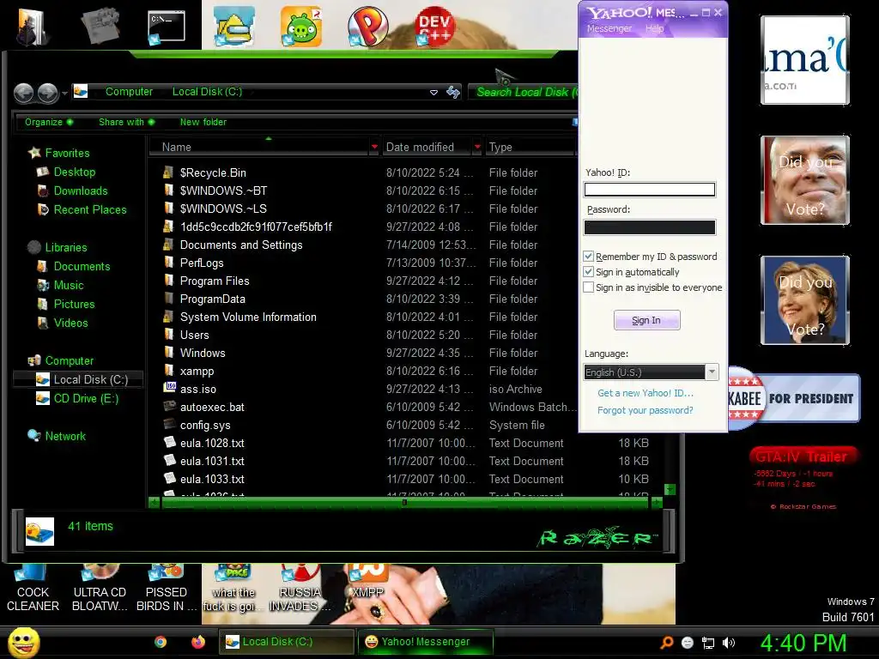Screen dimensions: 879x659
Task: Open the Desktop favorite in sidebar
Action: tap(74, 172)
